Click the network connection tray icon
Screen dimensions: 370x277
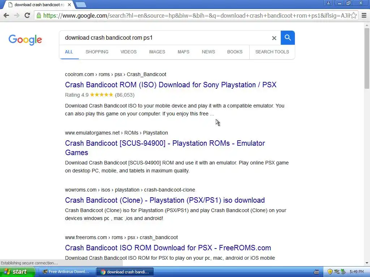(337, 272)
